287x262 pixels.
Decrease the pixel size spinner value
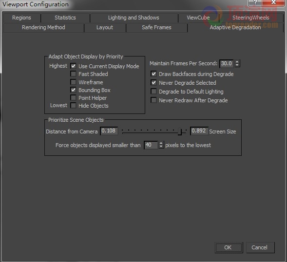[161, 147]
